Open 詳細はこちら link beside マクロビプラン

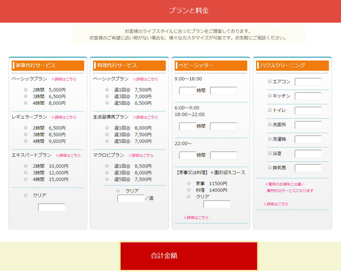coord(141,155)
